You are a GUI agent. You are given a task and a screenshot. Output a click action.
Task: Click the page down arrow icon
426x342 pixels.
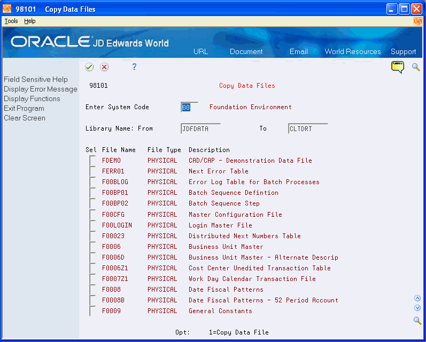[x=417, y=308]
